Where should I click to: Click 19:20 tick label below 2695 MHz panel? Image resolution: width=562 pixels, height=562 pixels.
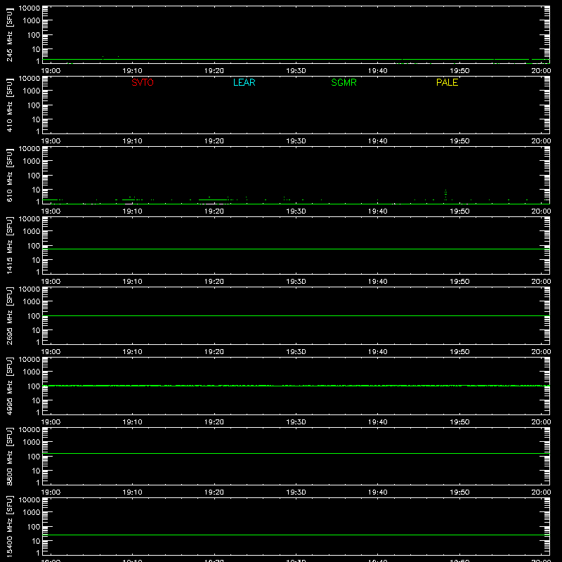pyautogui.click(x=214, y=352)
